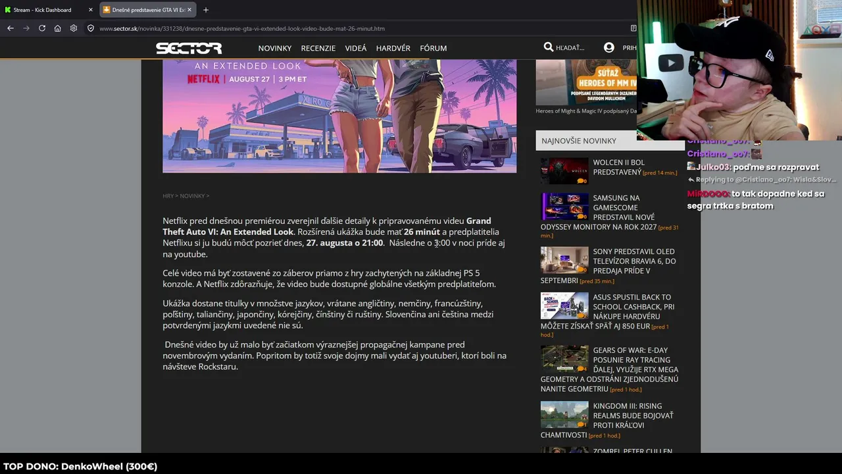Click the PRIH login link in header
The height and width of the screenshot is (474, 842).
click(x=630, y=48)
